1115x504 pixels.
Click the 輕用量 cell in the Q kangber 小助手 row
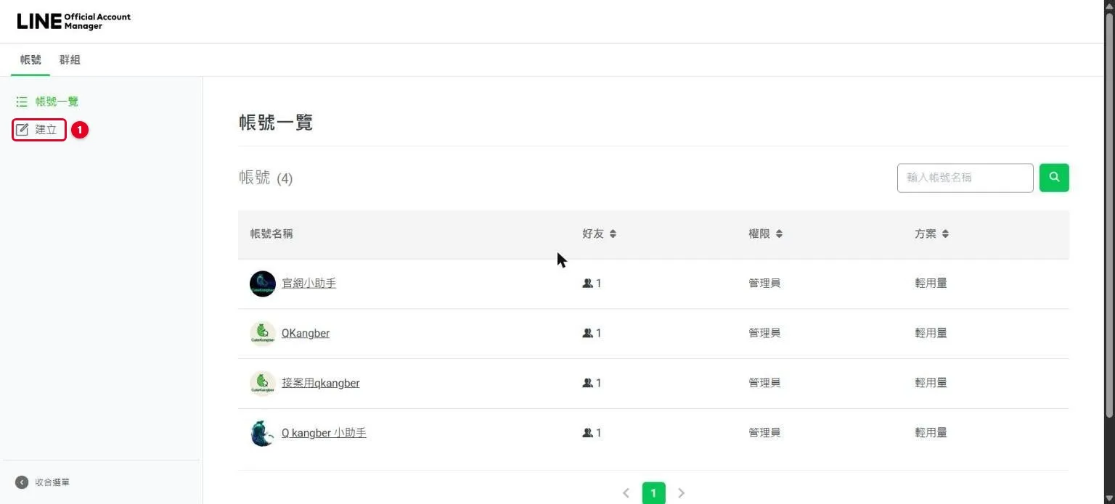931,433
